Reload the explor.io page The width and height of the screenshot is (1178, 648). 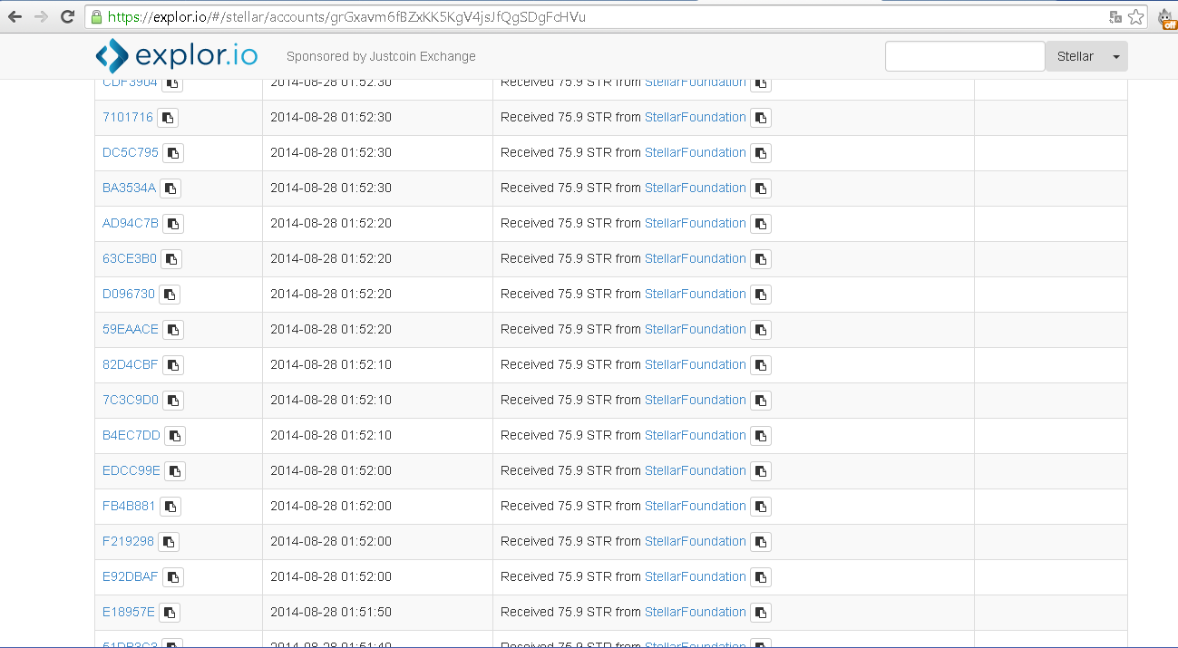click(x=67, y=16)
